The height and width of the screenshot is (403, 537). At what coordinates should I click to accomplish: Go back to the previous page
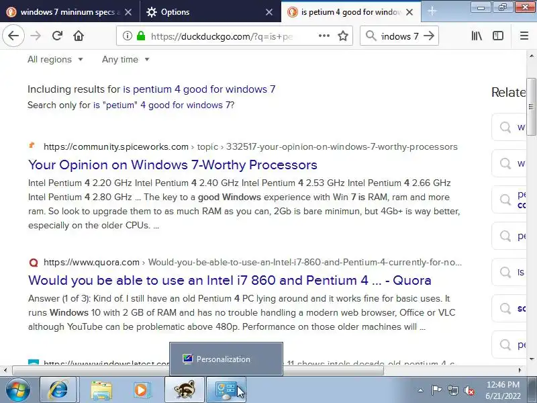tap(13, 36)
